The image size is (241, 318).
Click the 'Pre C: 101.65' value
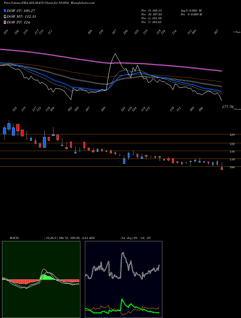tap(151, 22)
